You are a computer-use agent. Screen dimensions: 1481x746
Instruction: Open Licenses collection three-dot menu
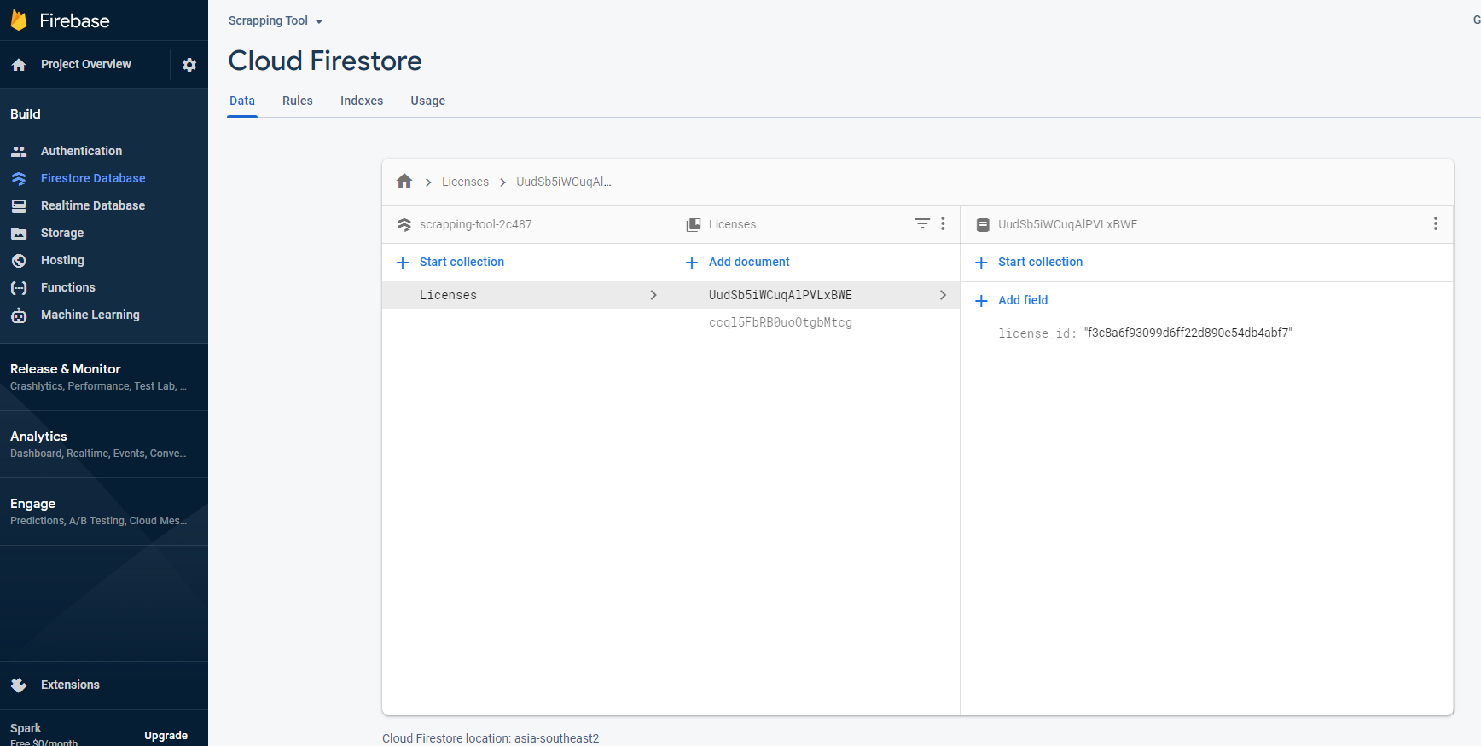pyautogui.click(x=943, y=223)
